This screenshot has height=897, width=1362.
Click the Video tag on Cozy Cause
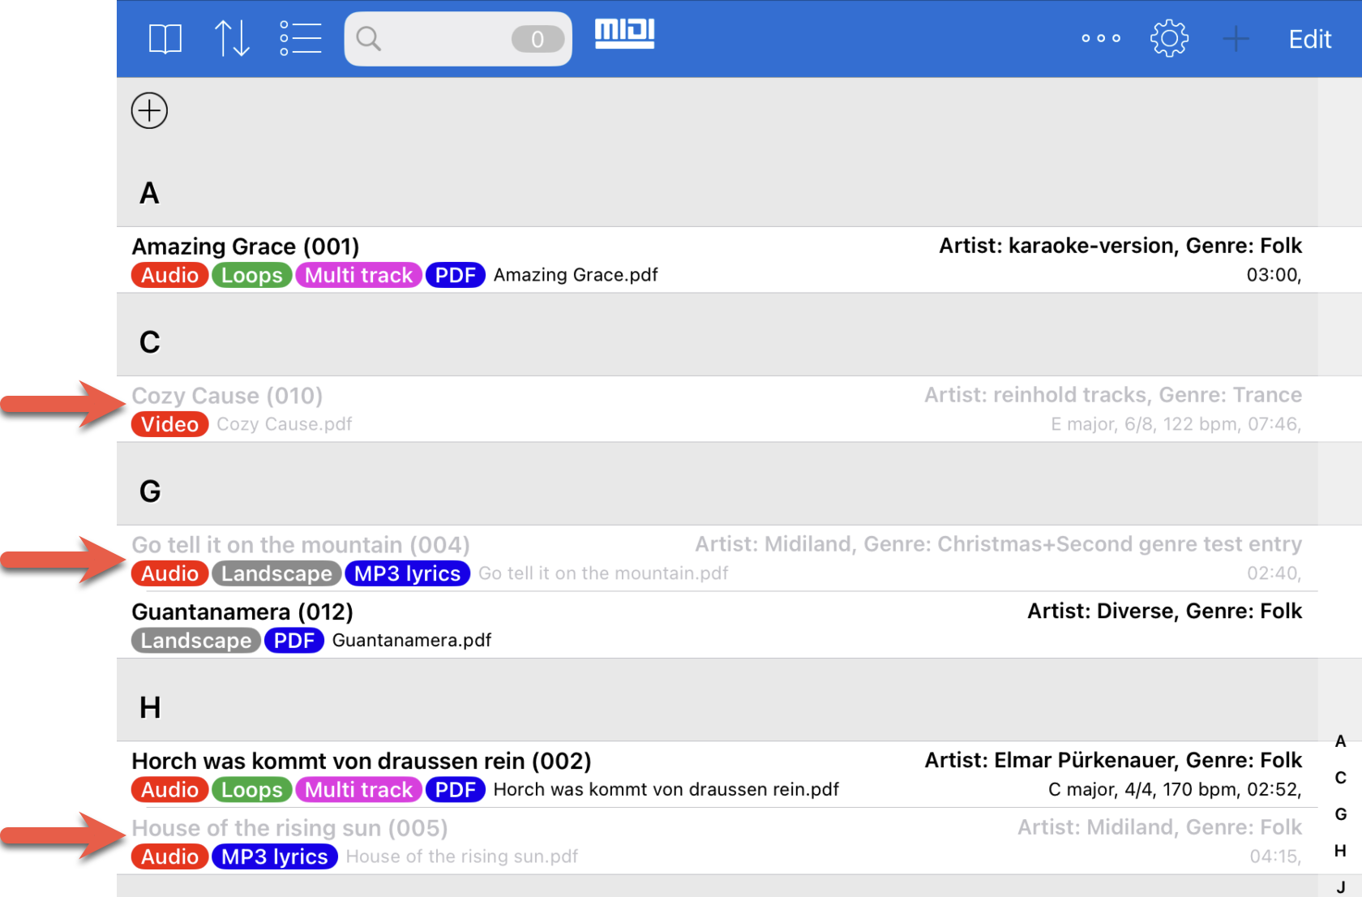[170, 424]
